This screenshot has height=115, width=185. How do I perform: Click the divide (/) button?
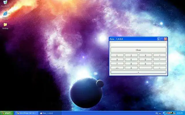coord(160,55)
